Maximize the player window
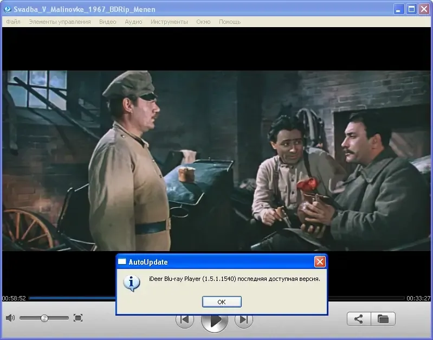 411,9
